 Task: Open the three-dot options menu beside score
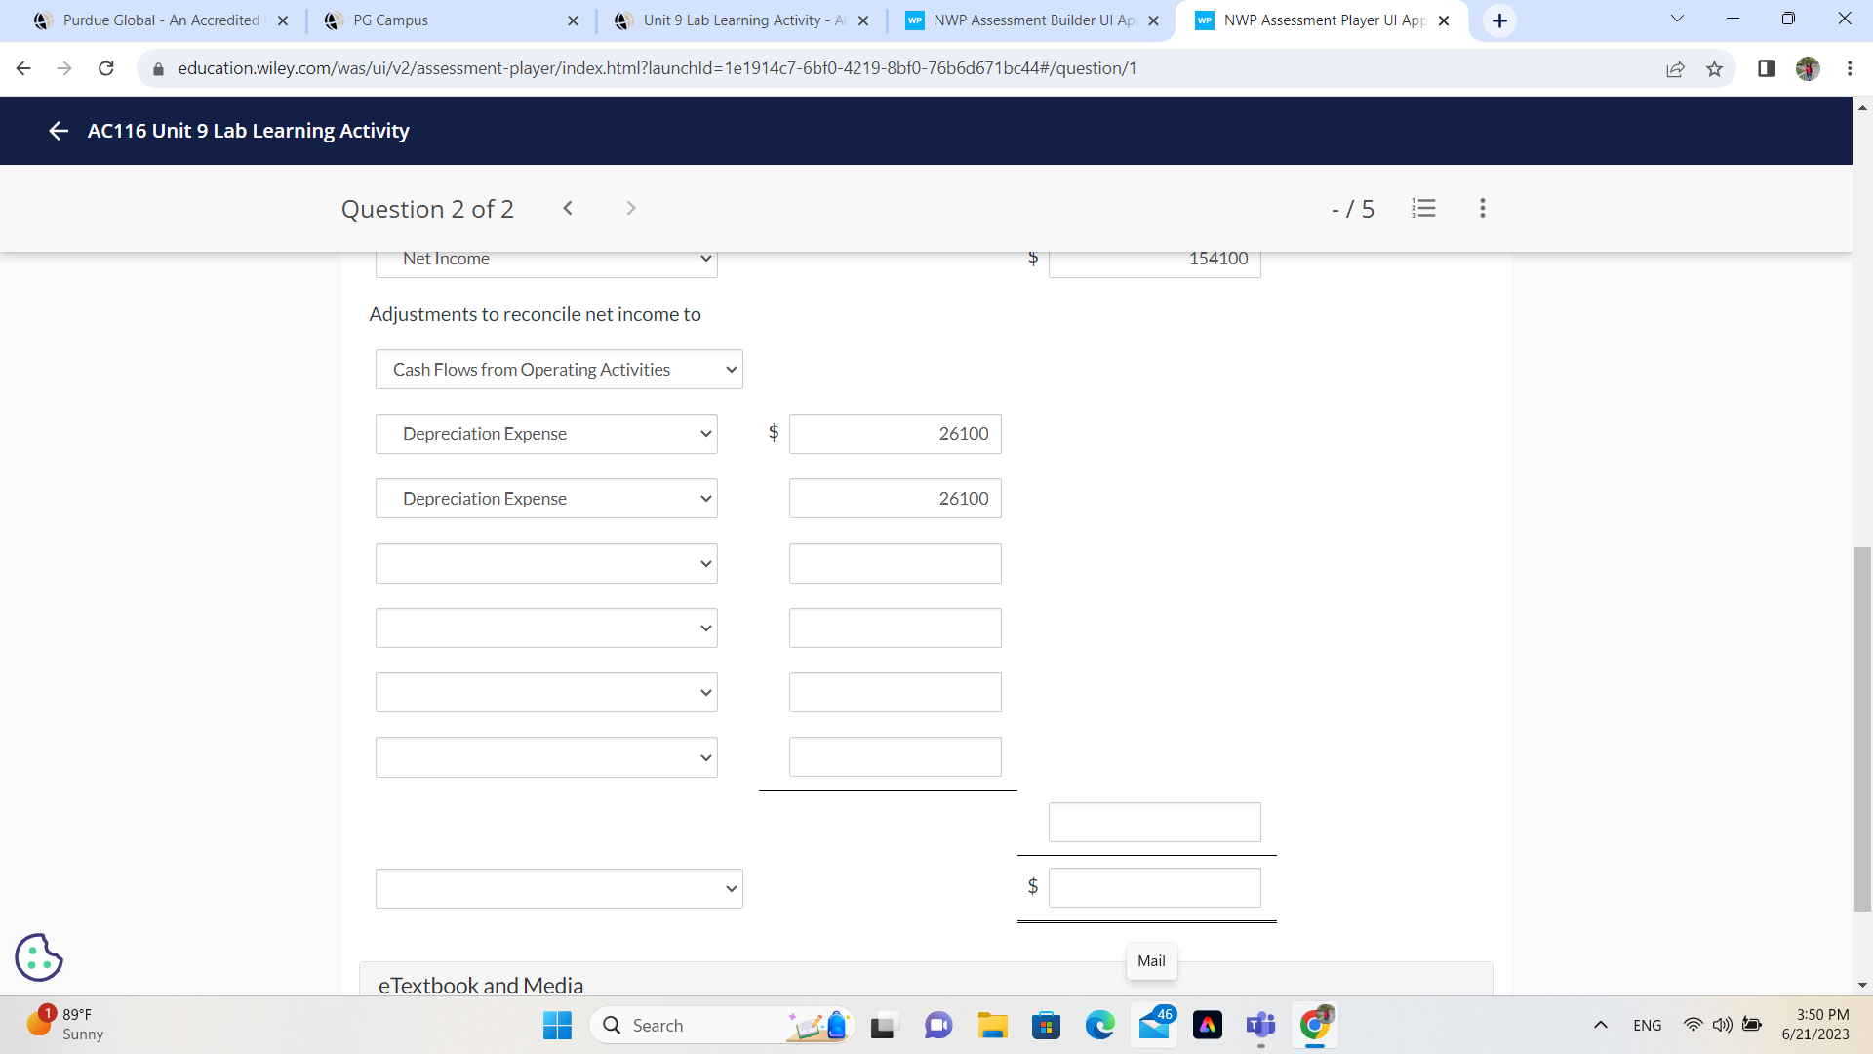(x=1482, y=208)
